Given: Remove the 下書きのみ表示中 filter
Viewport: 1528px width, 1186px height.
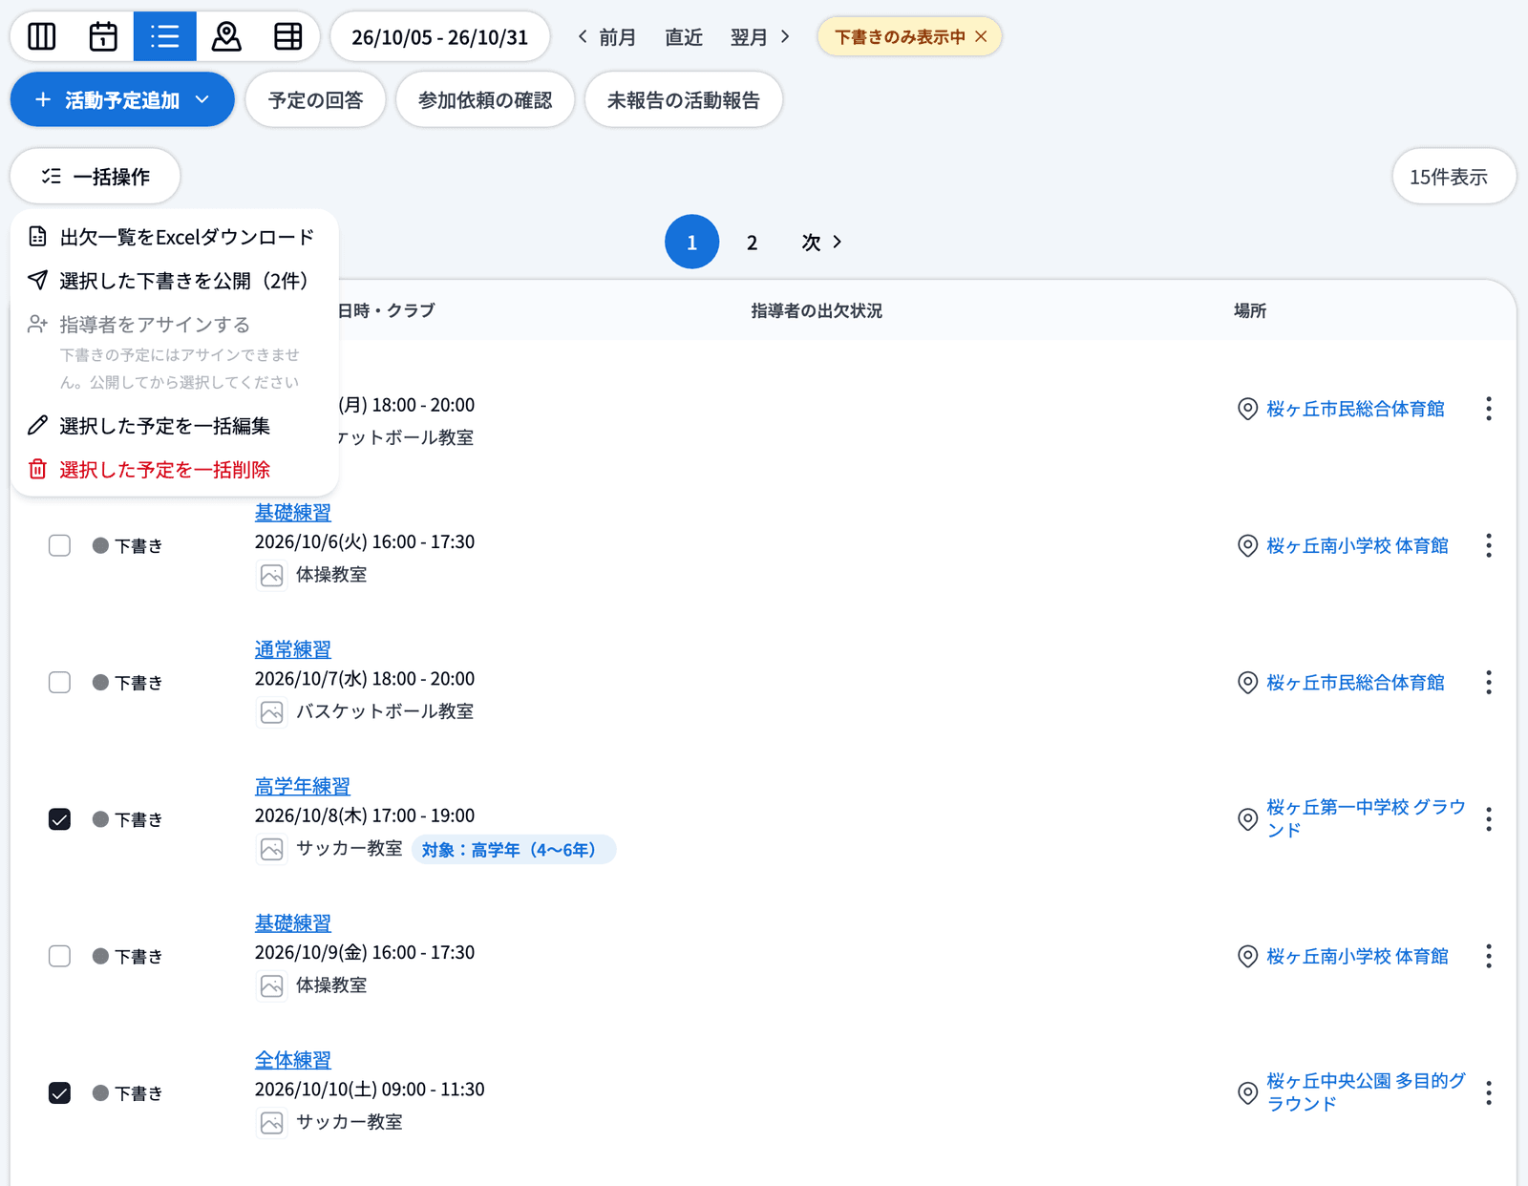Looking at the screenshot, I should (981, 36).
